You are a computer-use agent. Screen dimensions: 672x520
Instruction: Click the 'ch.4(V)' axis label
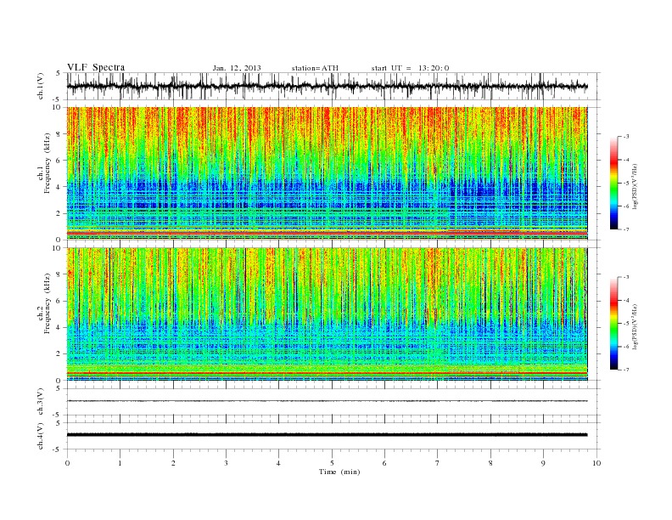41,436
